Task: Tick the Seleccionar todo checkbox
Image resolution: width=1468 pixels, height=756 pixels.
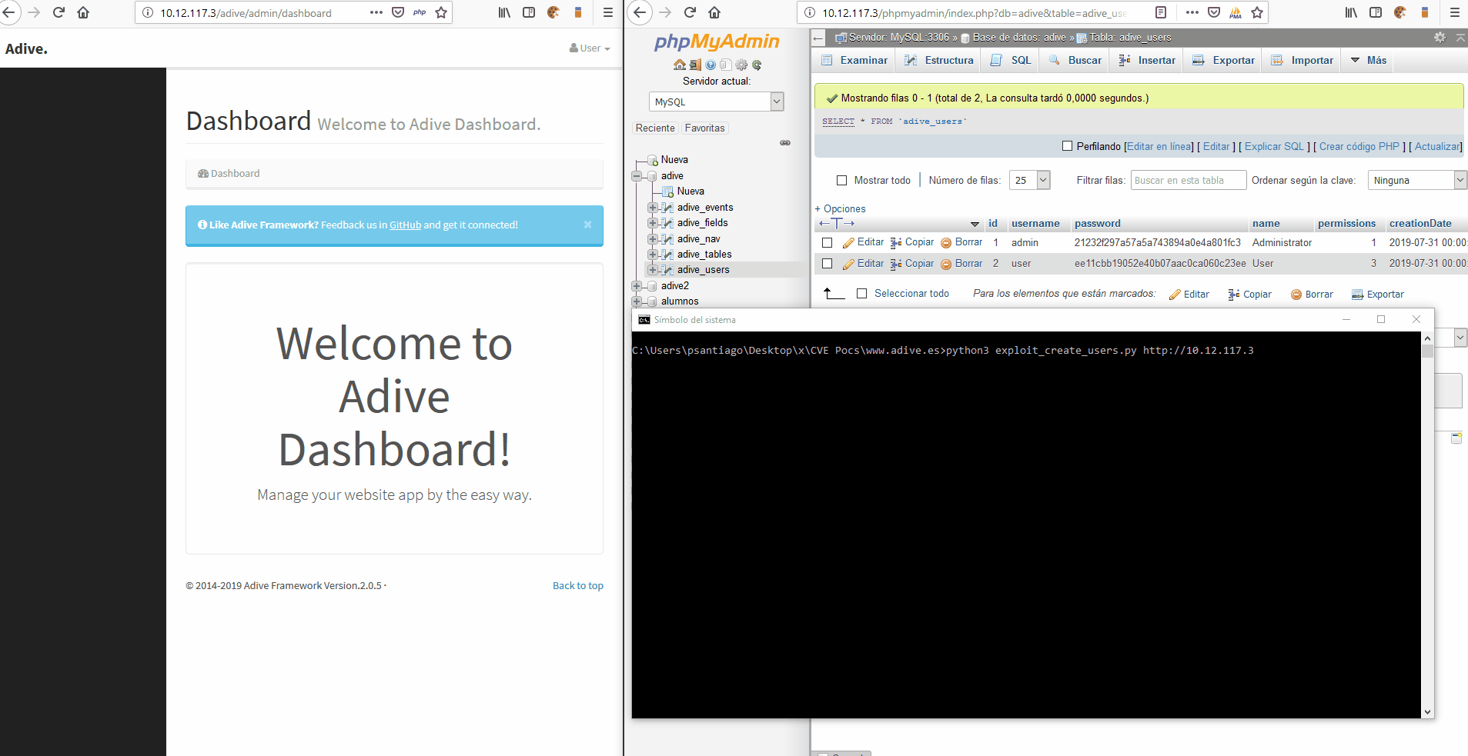Action: 862,294
